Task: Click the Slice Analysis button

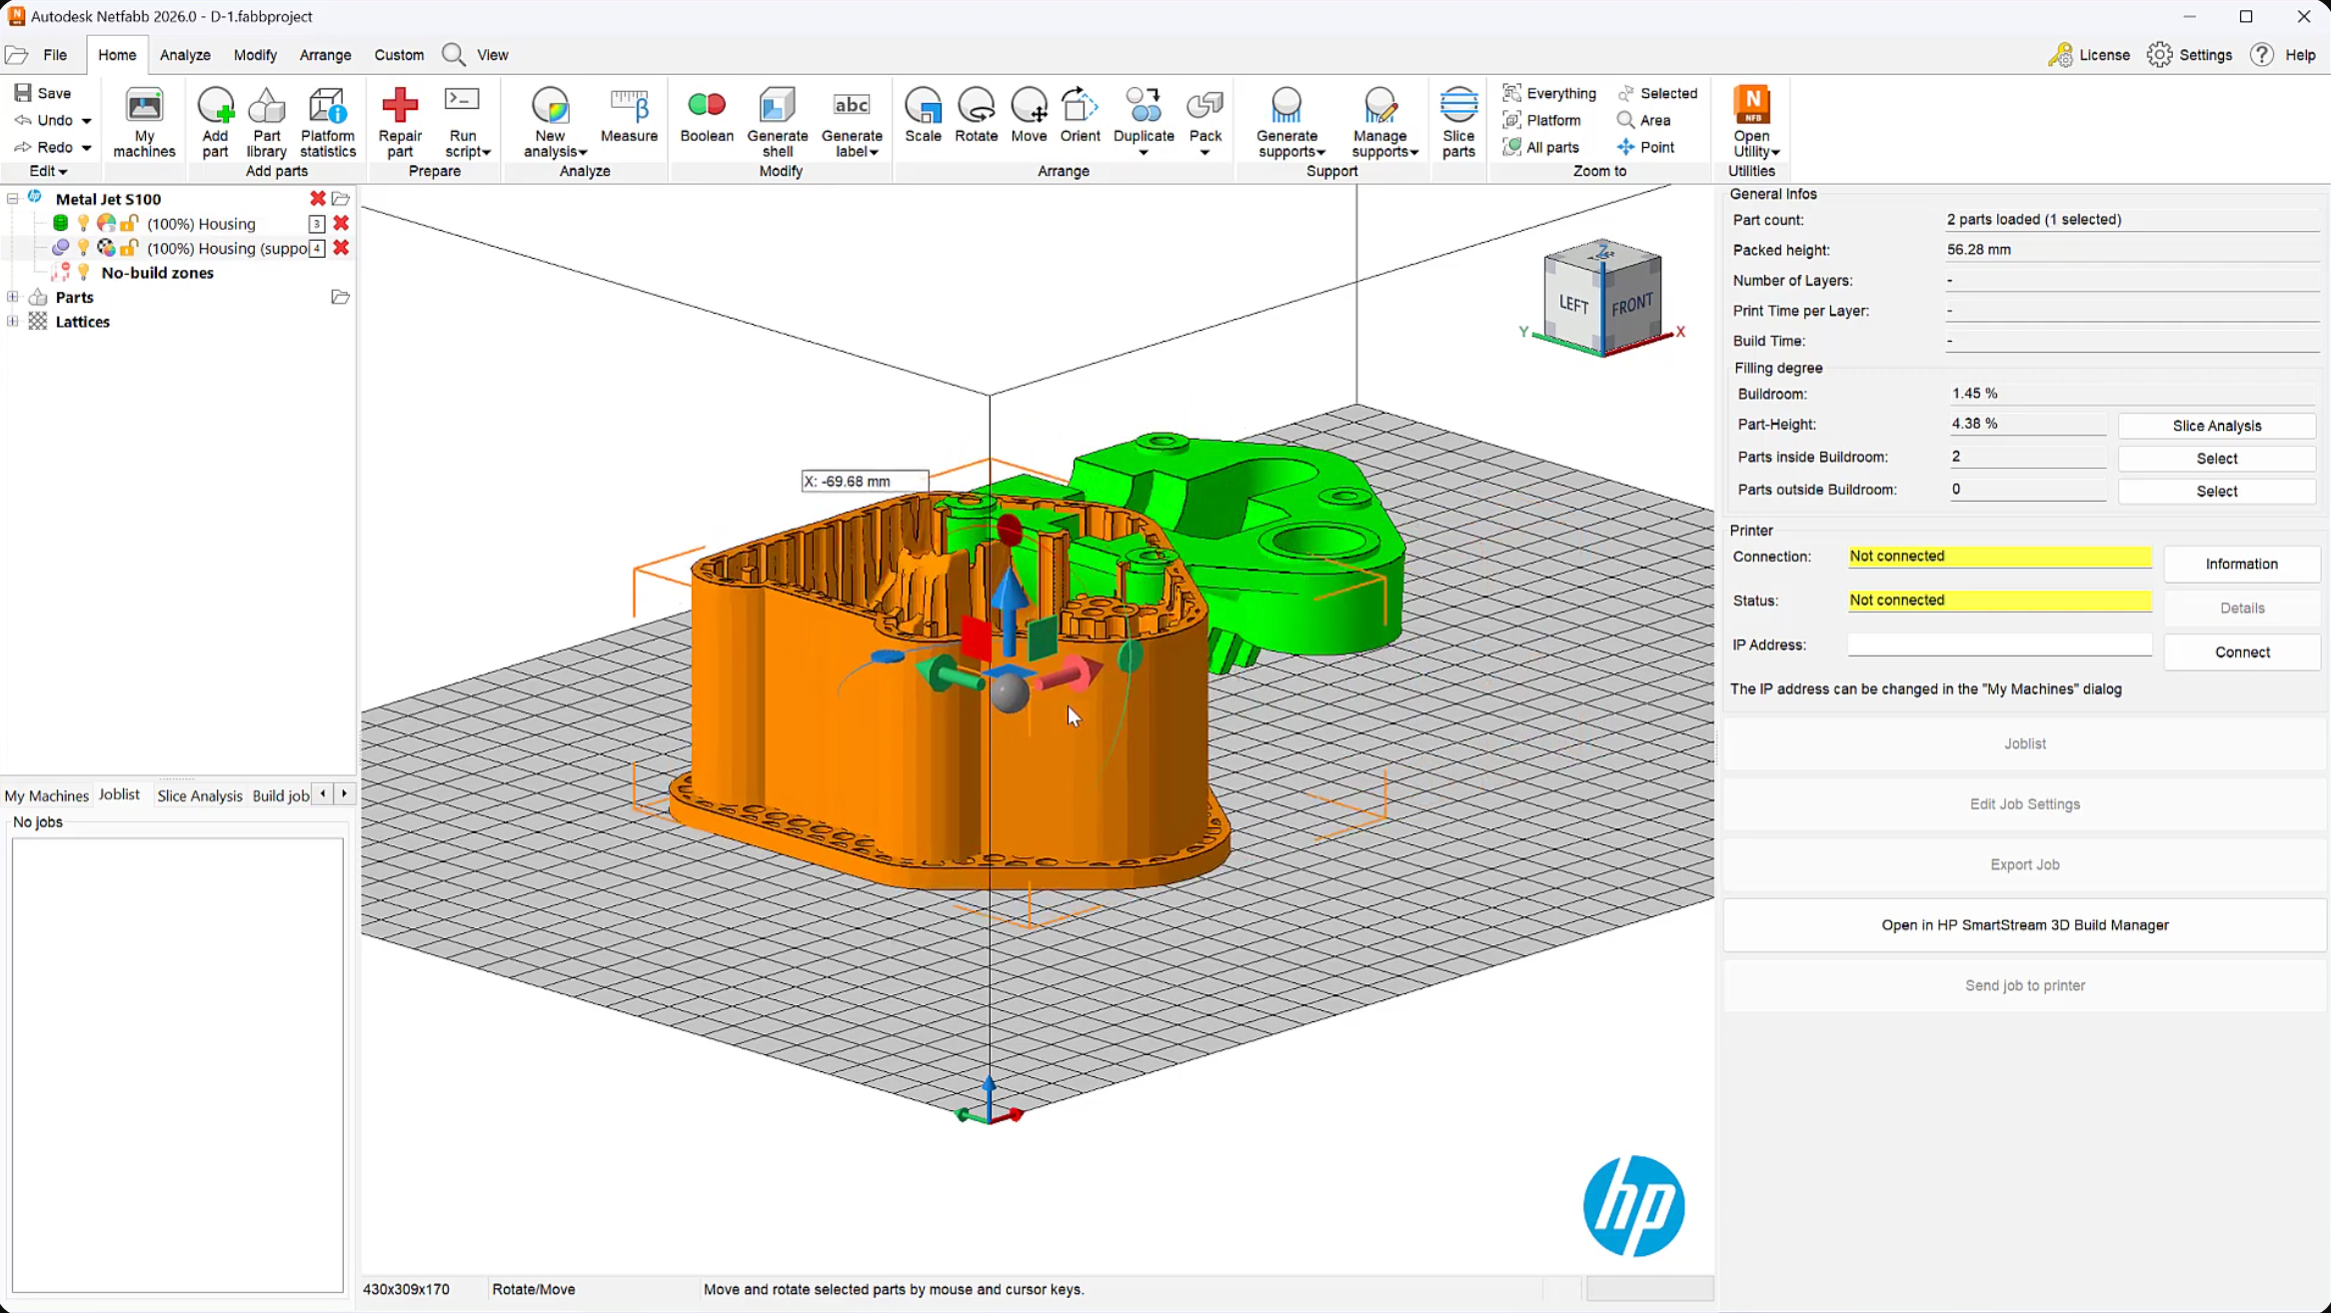Action: pos(2216,426)
